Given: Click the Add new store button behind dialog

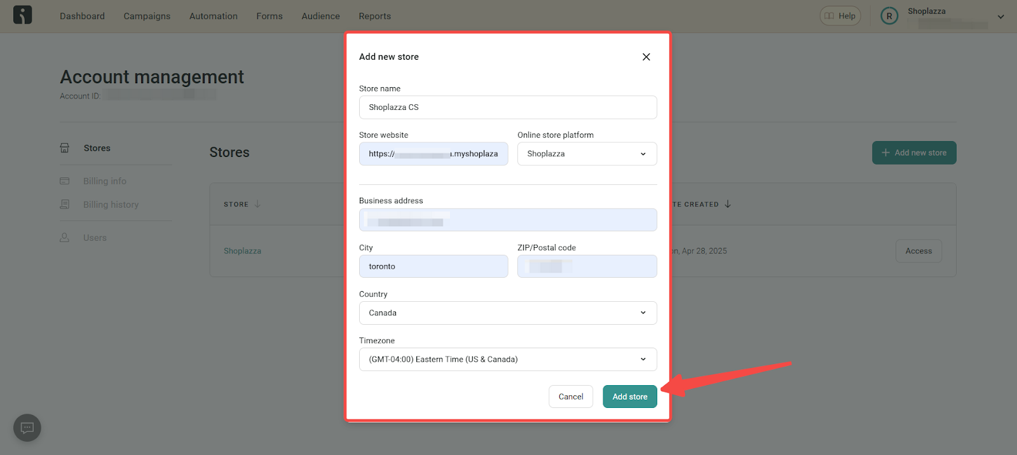Looking at the screenshot, I should [914, 153].
